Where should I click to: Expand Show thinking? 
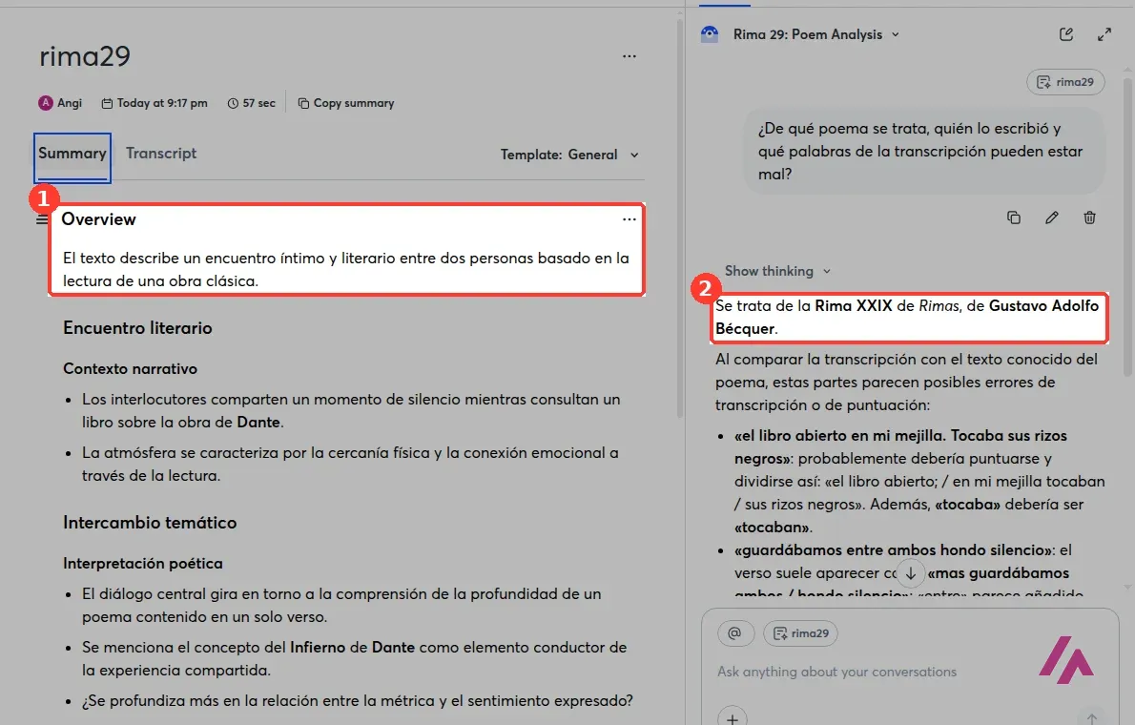(x=777, y=271)
